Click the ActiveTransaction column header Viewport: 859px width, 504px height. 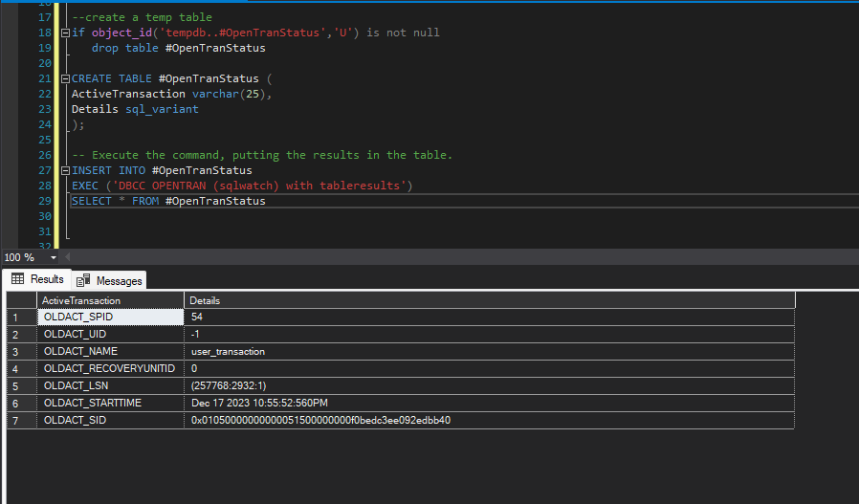coord(110,300)
